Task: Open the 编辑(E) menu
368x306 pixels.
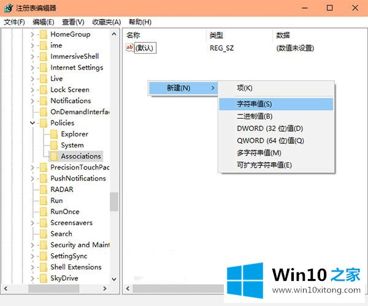Action: tap(44, 22)
